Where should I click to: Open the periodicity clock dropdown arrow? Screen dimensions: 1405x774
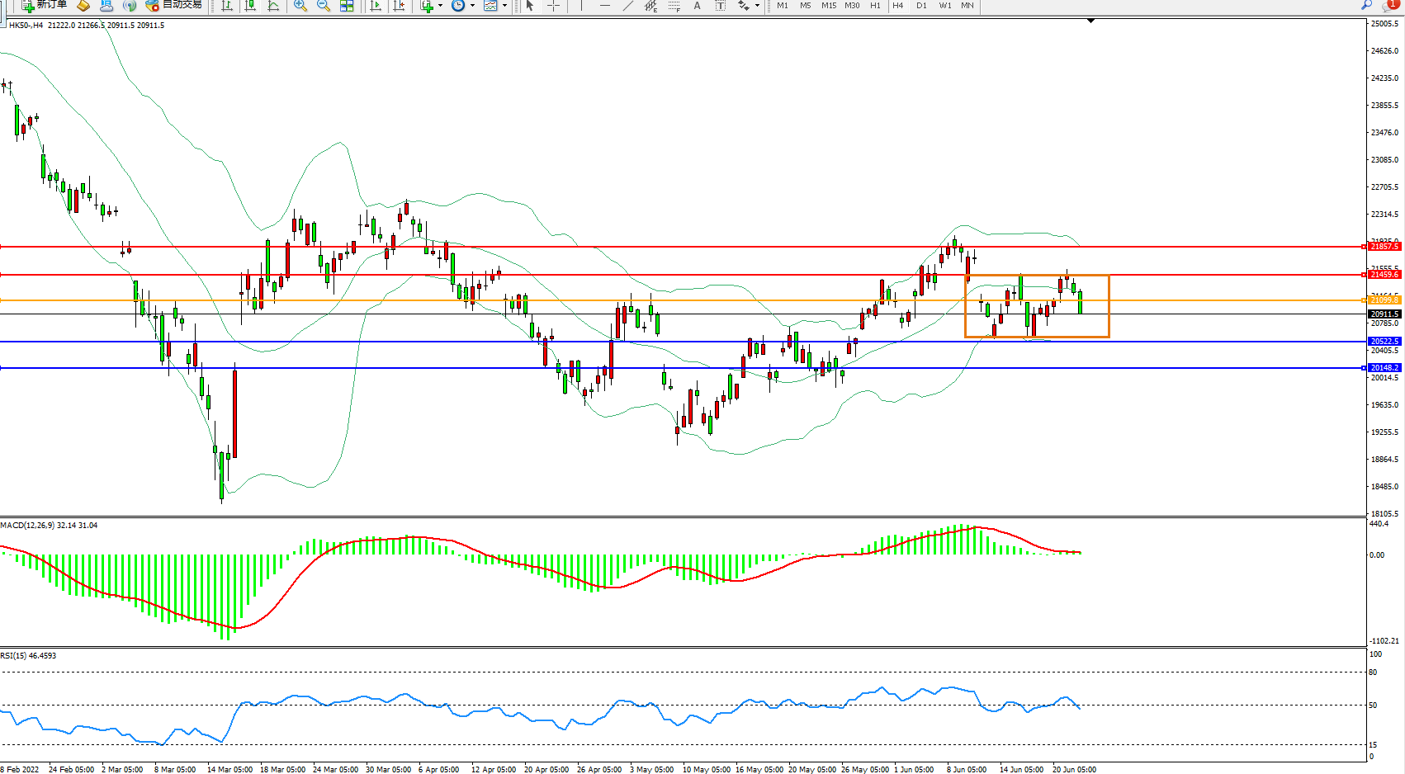tap(472, 6)
